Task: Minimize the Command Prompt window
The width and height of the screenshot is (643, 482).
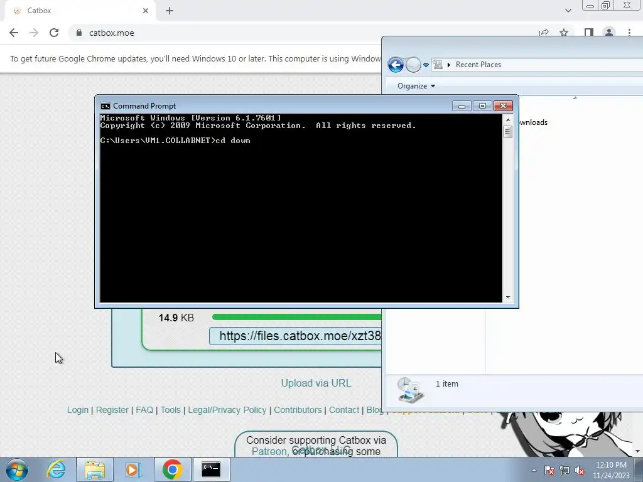Action: click(x=462, y=106)
